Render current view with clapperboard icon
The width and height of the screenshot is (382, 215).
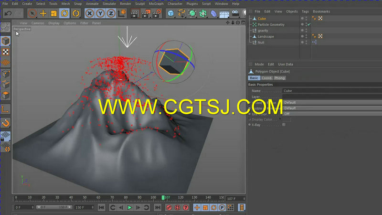click(x=135, y=13)
